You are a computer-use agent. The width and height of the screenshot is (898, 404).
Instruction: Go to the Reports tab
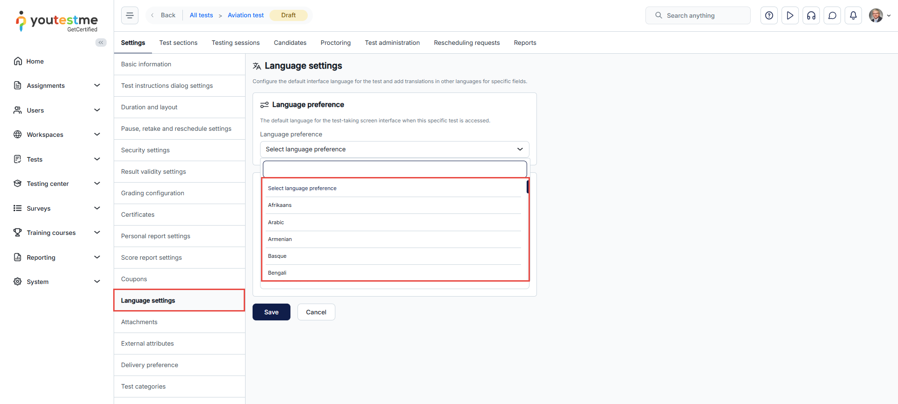coord(525,43)
